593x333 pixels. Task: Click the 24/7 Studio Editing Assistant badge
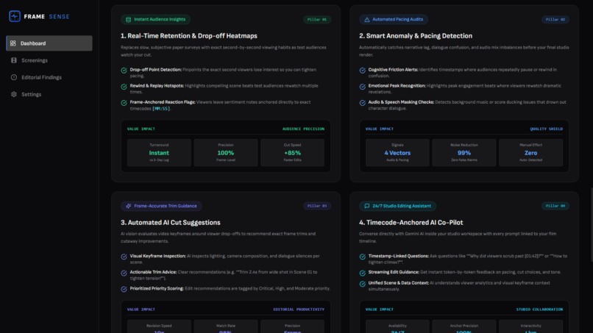397,206
